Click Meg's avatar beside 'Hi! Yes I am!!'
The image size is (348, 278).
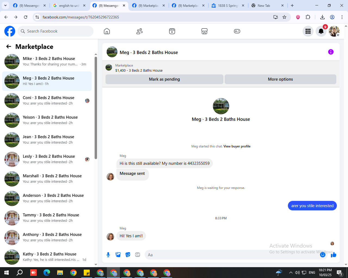110,237
